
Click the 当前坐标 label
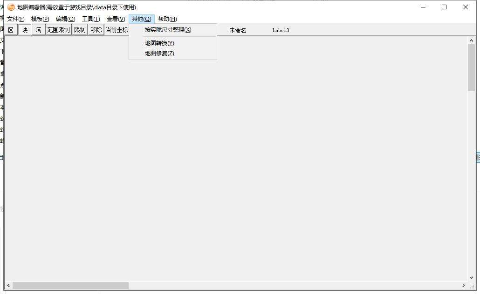(x=117, y=30)
